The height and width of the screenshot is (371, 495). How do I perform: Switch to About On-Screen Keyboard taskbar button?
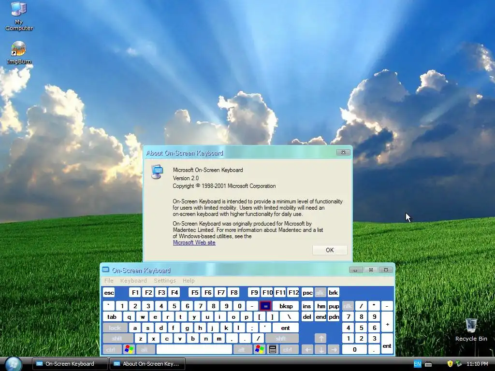point(147,364)
